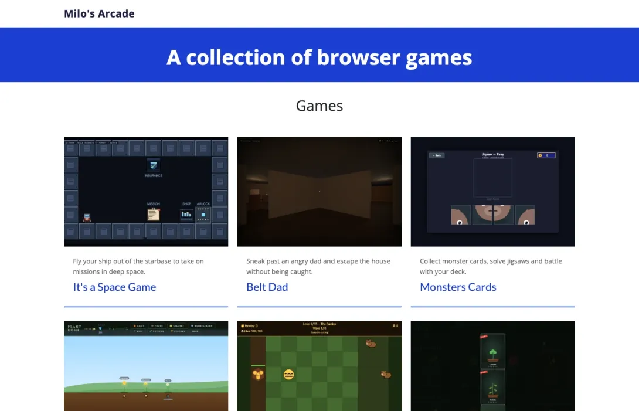Click the Monsters Cards jigsaw thumbnail
The image size is (639, 411).
[492, 192]
